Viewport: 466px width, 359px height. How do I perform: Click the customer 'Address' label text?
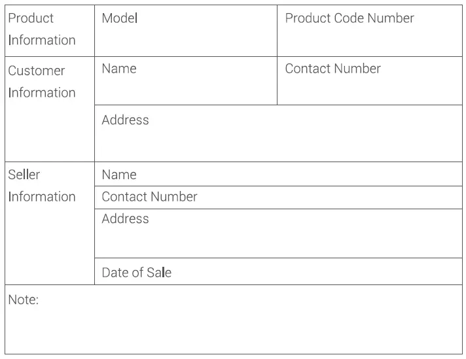coord(125,120)
